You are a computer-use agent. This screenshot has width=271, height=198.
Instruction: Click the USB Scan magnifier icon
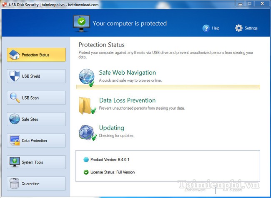(x=15, y=98)
